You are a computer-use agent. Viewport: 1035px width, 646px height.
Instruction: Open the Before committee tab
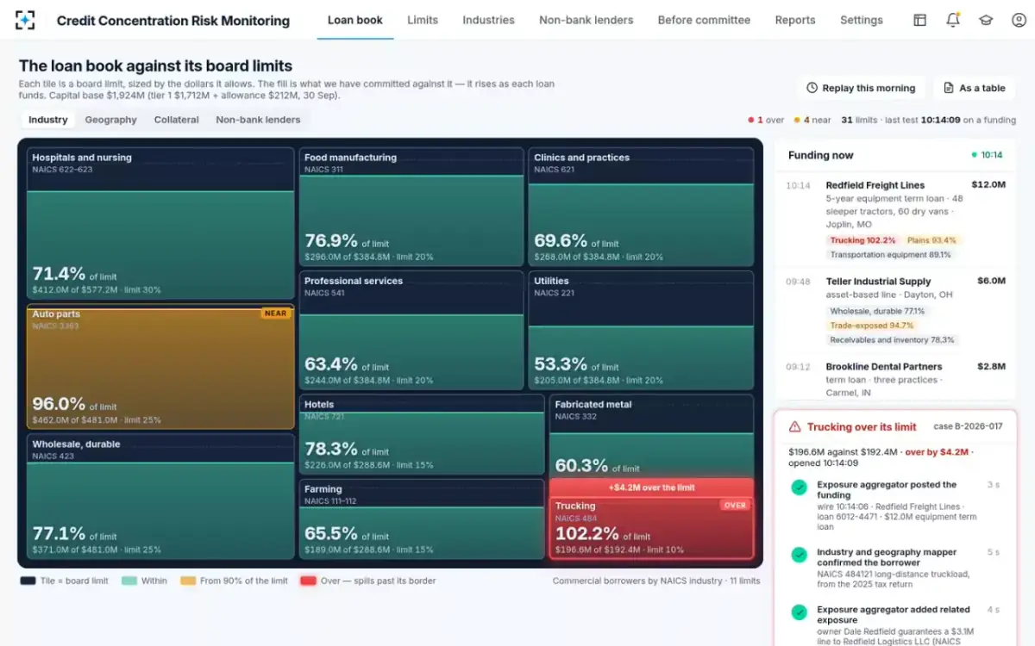click(x=704, y=20)
